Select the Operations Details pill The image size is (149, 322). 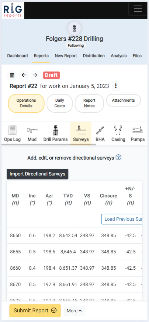click(x=26, y=103)
